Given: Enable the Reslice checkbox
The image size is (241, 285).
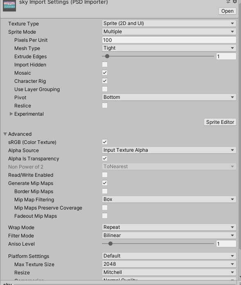Looking at the screenshot, I should [x=105, y=105].
